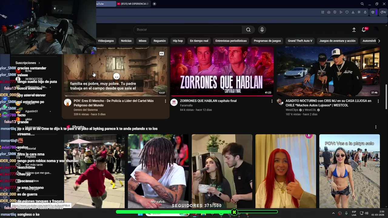Open the ad blocker shield icon
This screenshot has width=388, height=218.
(335, 12)
